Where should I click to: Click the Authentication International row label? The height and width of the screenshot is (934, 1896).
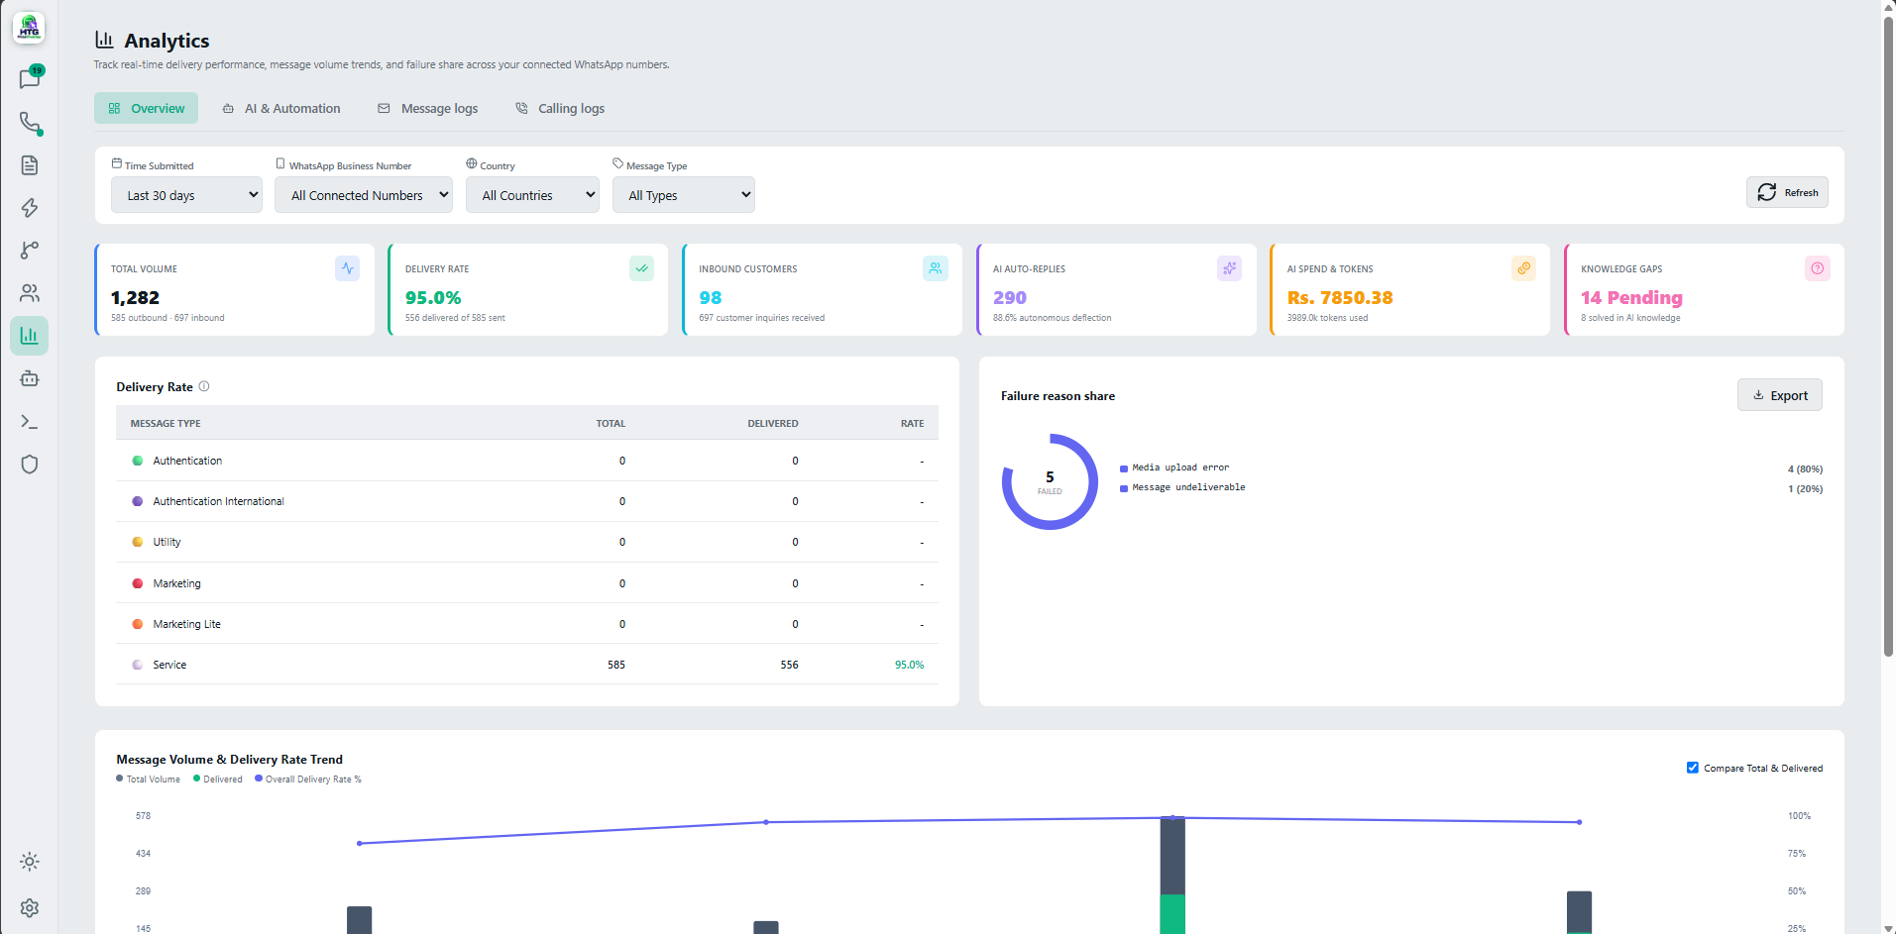pos(218,501)
